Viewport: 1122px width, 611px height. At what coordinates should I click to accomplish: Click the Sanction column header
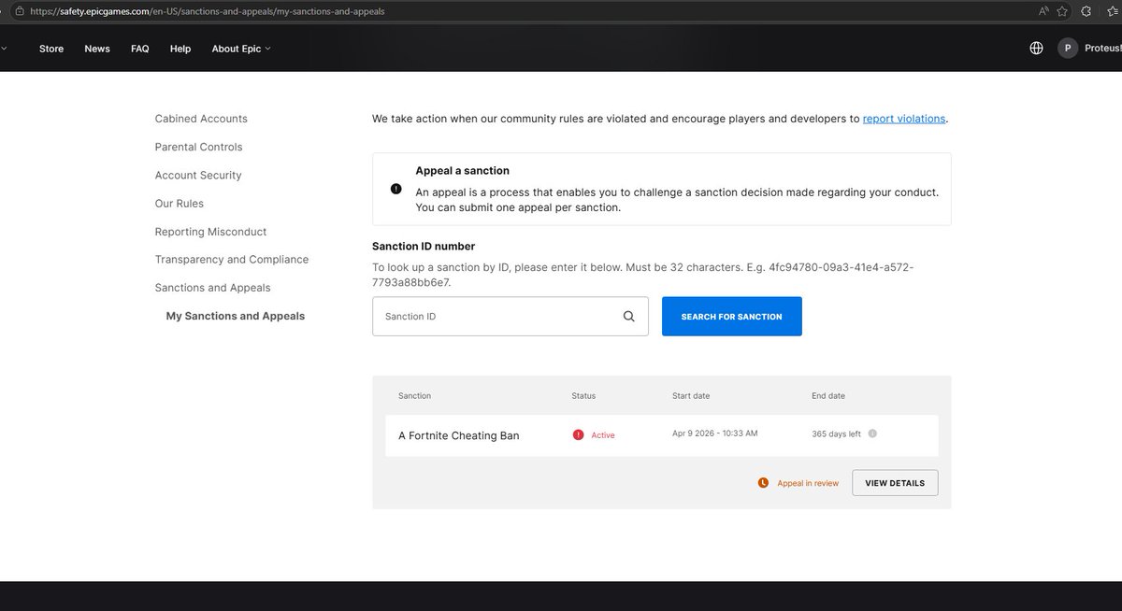click(414, 396)
